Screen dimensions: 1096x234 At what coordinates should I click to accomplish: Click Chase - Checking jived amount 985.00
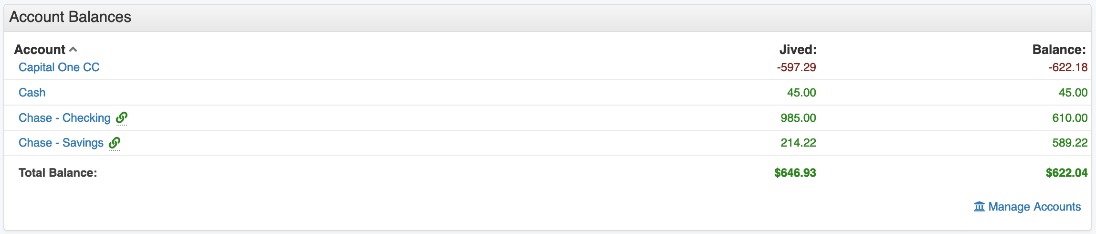[x=798, y=118]
